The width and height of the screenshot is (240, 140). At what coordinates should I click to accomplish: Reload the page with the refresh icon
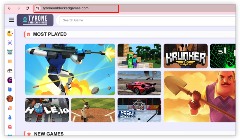click(x=27, y=8)
